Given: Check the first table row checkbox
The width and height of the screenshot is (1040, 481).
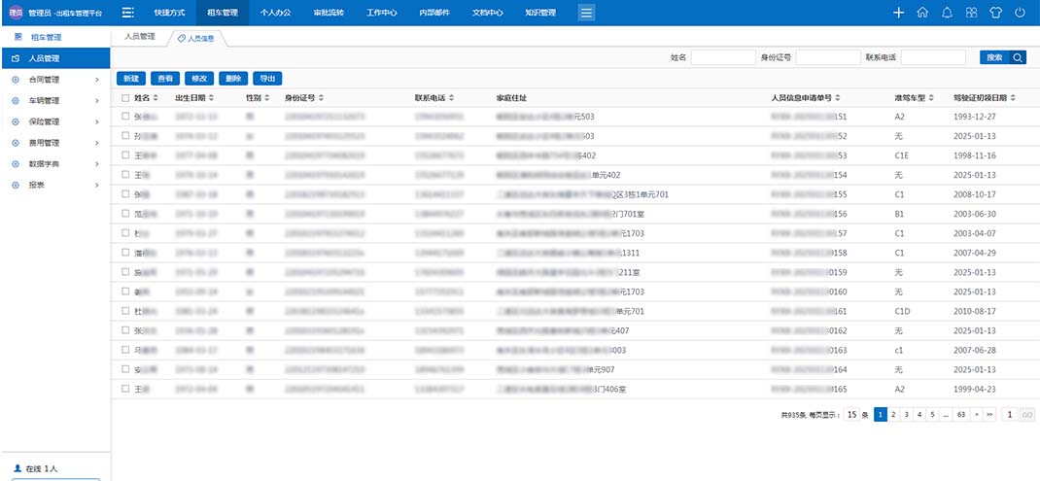Looking at the screenshot, I should coord(125,117).
